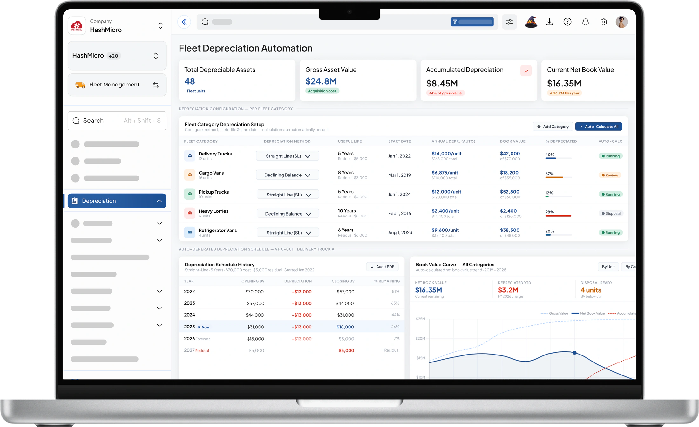The height and width of the screenshot is (427, 699).
Task: Click Add Category button
Action: (x=553, y=127)
